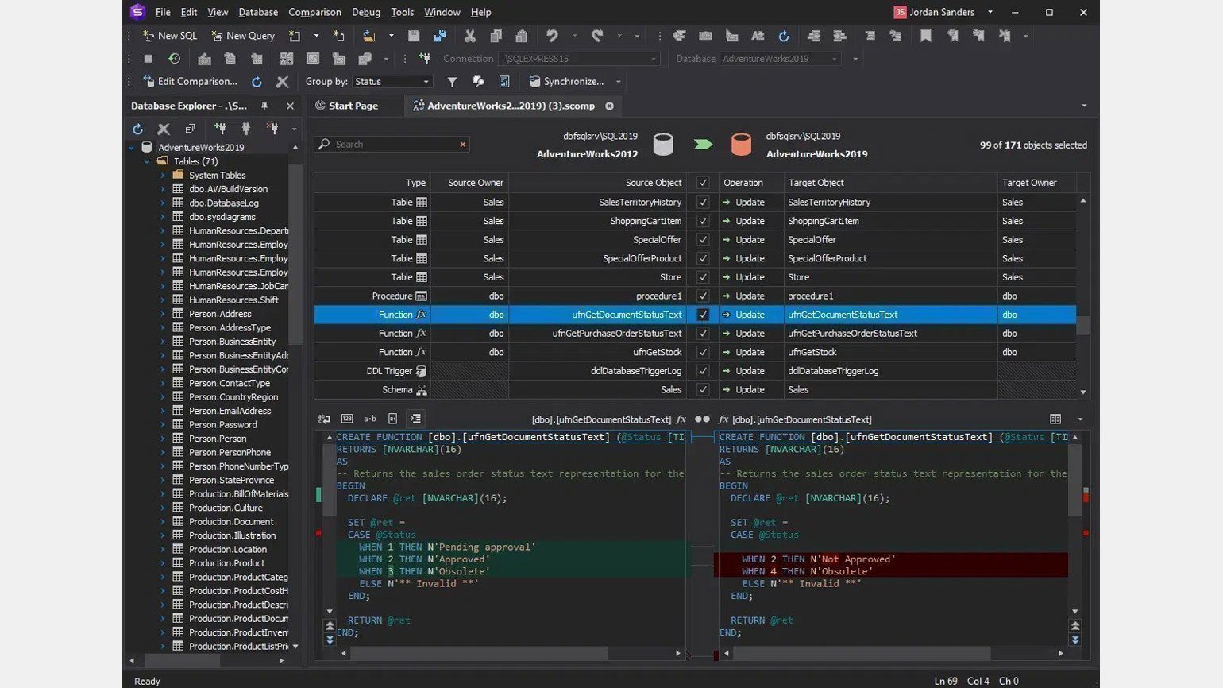The width and height of the screenshot is (1223, 688).
Task: Click the Redo arrow icon
Action: pyautogui.click(x=597, y=36)
